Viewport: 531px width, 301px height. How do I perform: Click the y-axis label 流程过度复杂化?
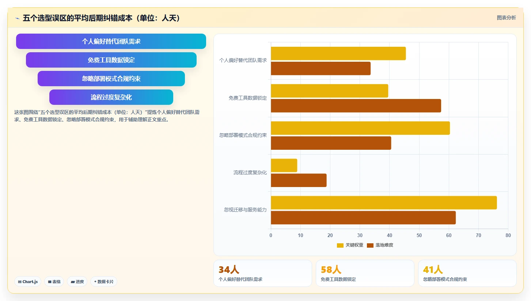pyautogui.click(x=250, y=172)
